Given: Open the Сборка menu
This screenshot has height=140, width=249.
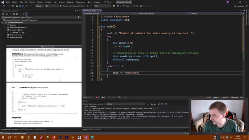Looking at the screenshot, I should 40,2.
